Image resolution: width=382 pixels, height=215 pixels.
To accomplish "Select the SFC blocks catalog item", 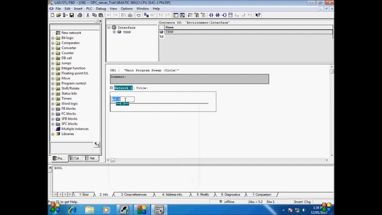I will [69, 124].
